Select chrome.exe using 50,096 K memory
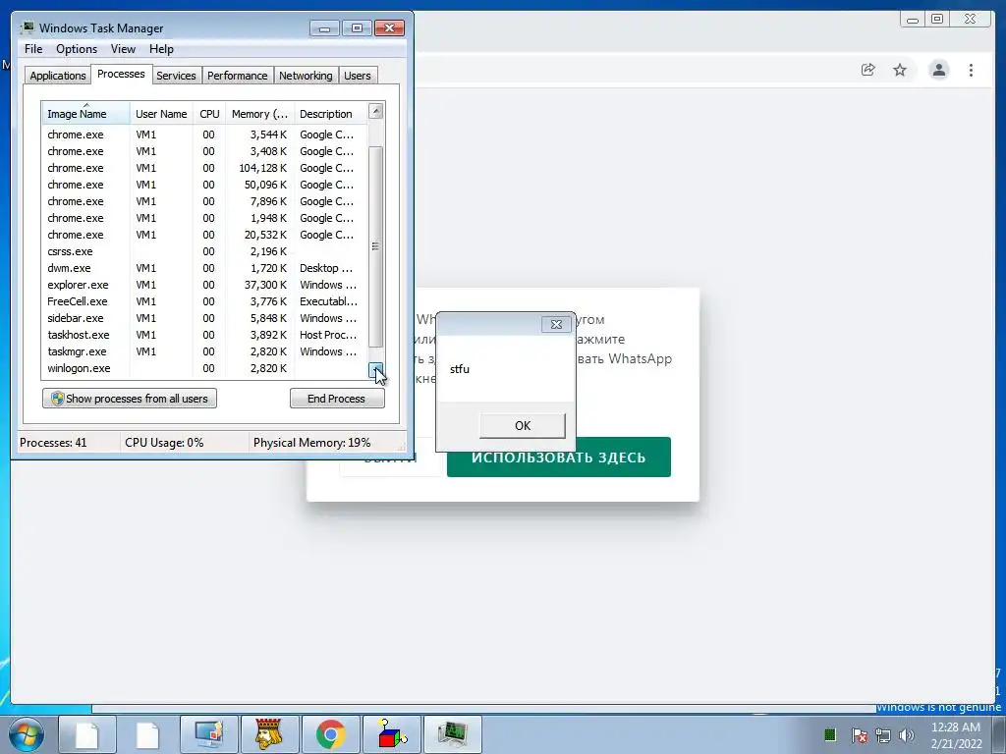Image resolution: width=1006 pixels, height=754 pixels. coord(204,185)
